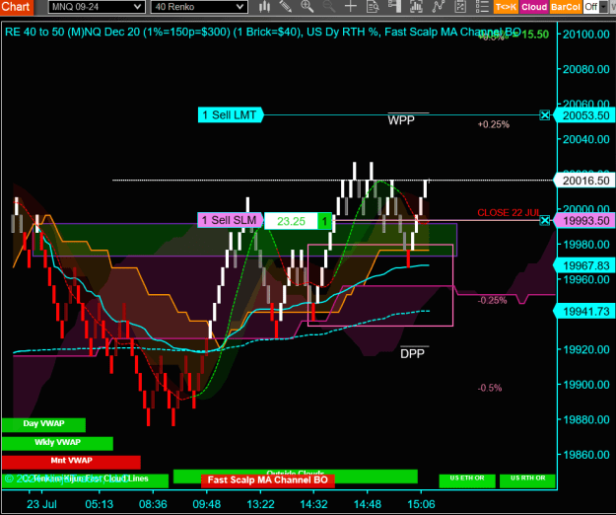Open the drawing tools pencil icon

286,6
